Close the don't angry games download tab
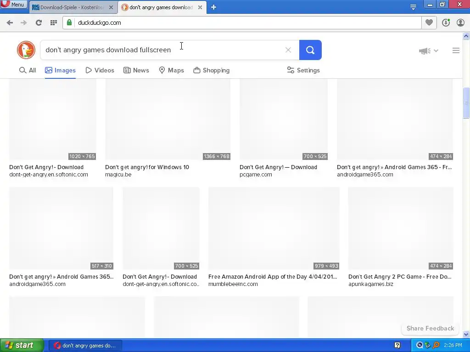Image resolution: width=470 pixels, height=352 pixels. pyautogui.click(x=200, y=7)
